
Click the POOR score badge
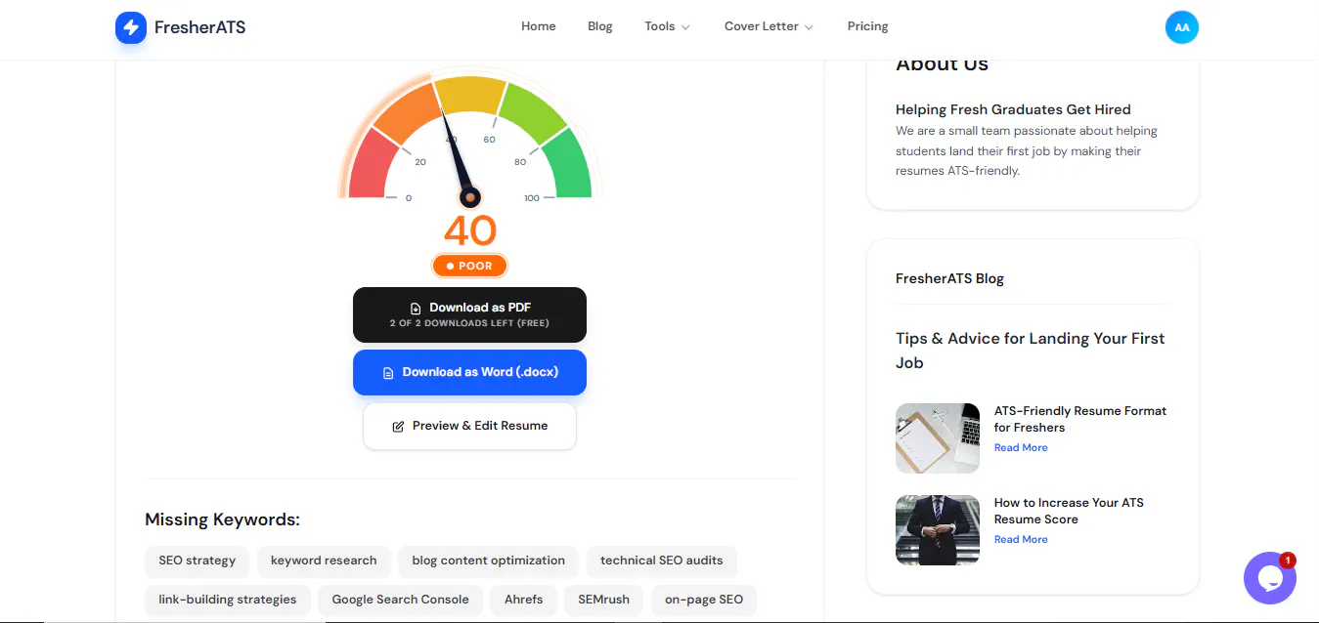click(x=469, y=266)
